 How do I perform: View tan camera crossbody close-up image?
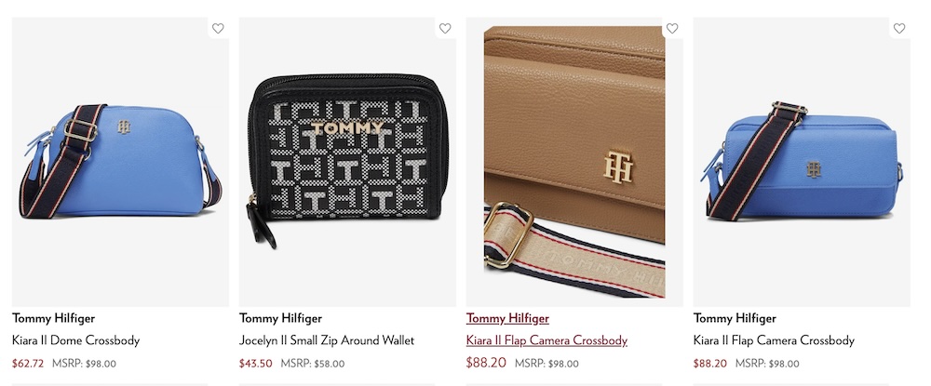(574, 161)
